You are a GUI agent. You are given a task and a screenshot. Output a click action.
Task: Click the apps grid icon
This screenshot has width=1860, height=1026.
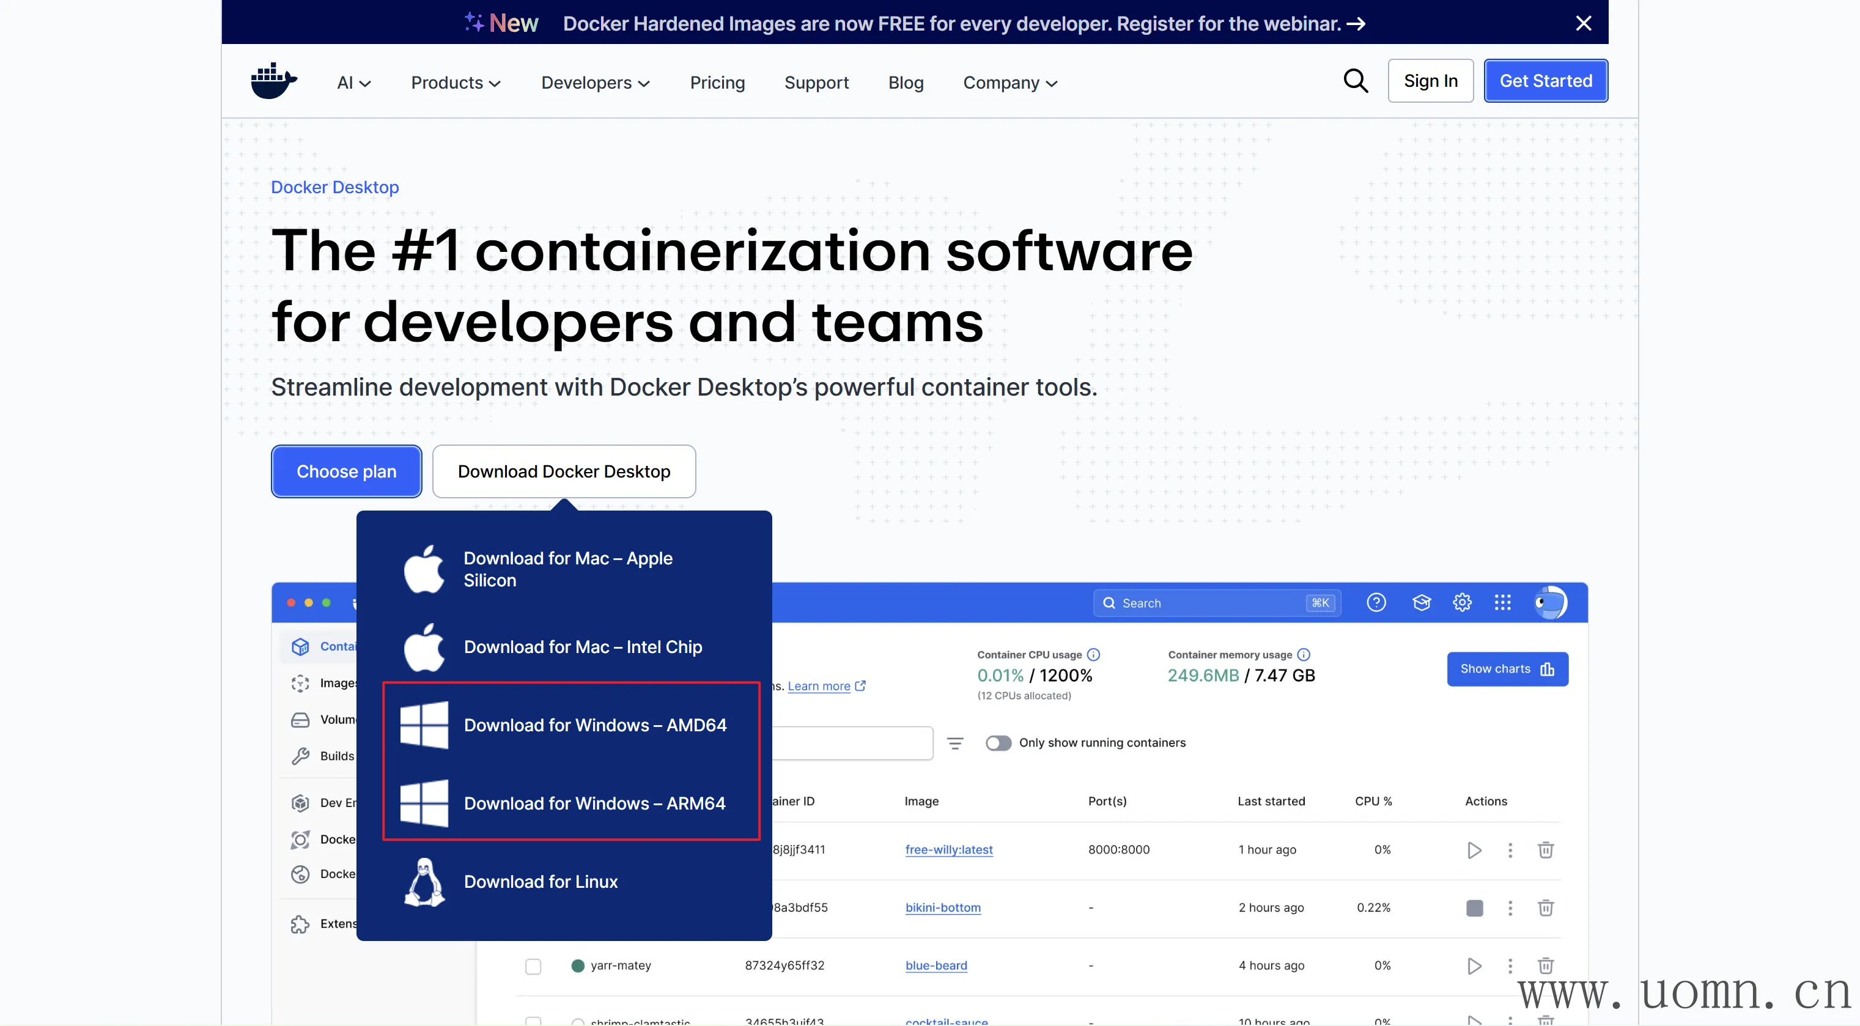[x=1502, y=602]
